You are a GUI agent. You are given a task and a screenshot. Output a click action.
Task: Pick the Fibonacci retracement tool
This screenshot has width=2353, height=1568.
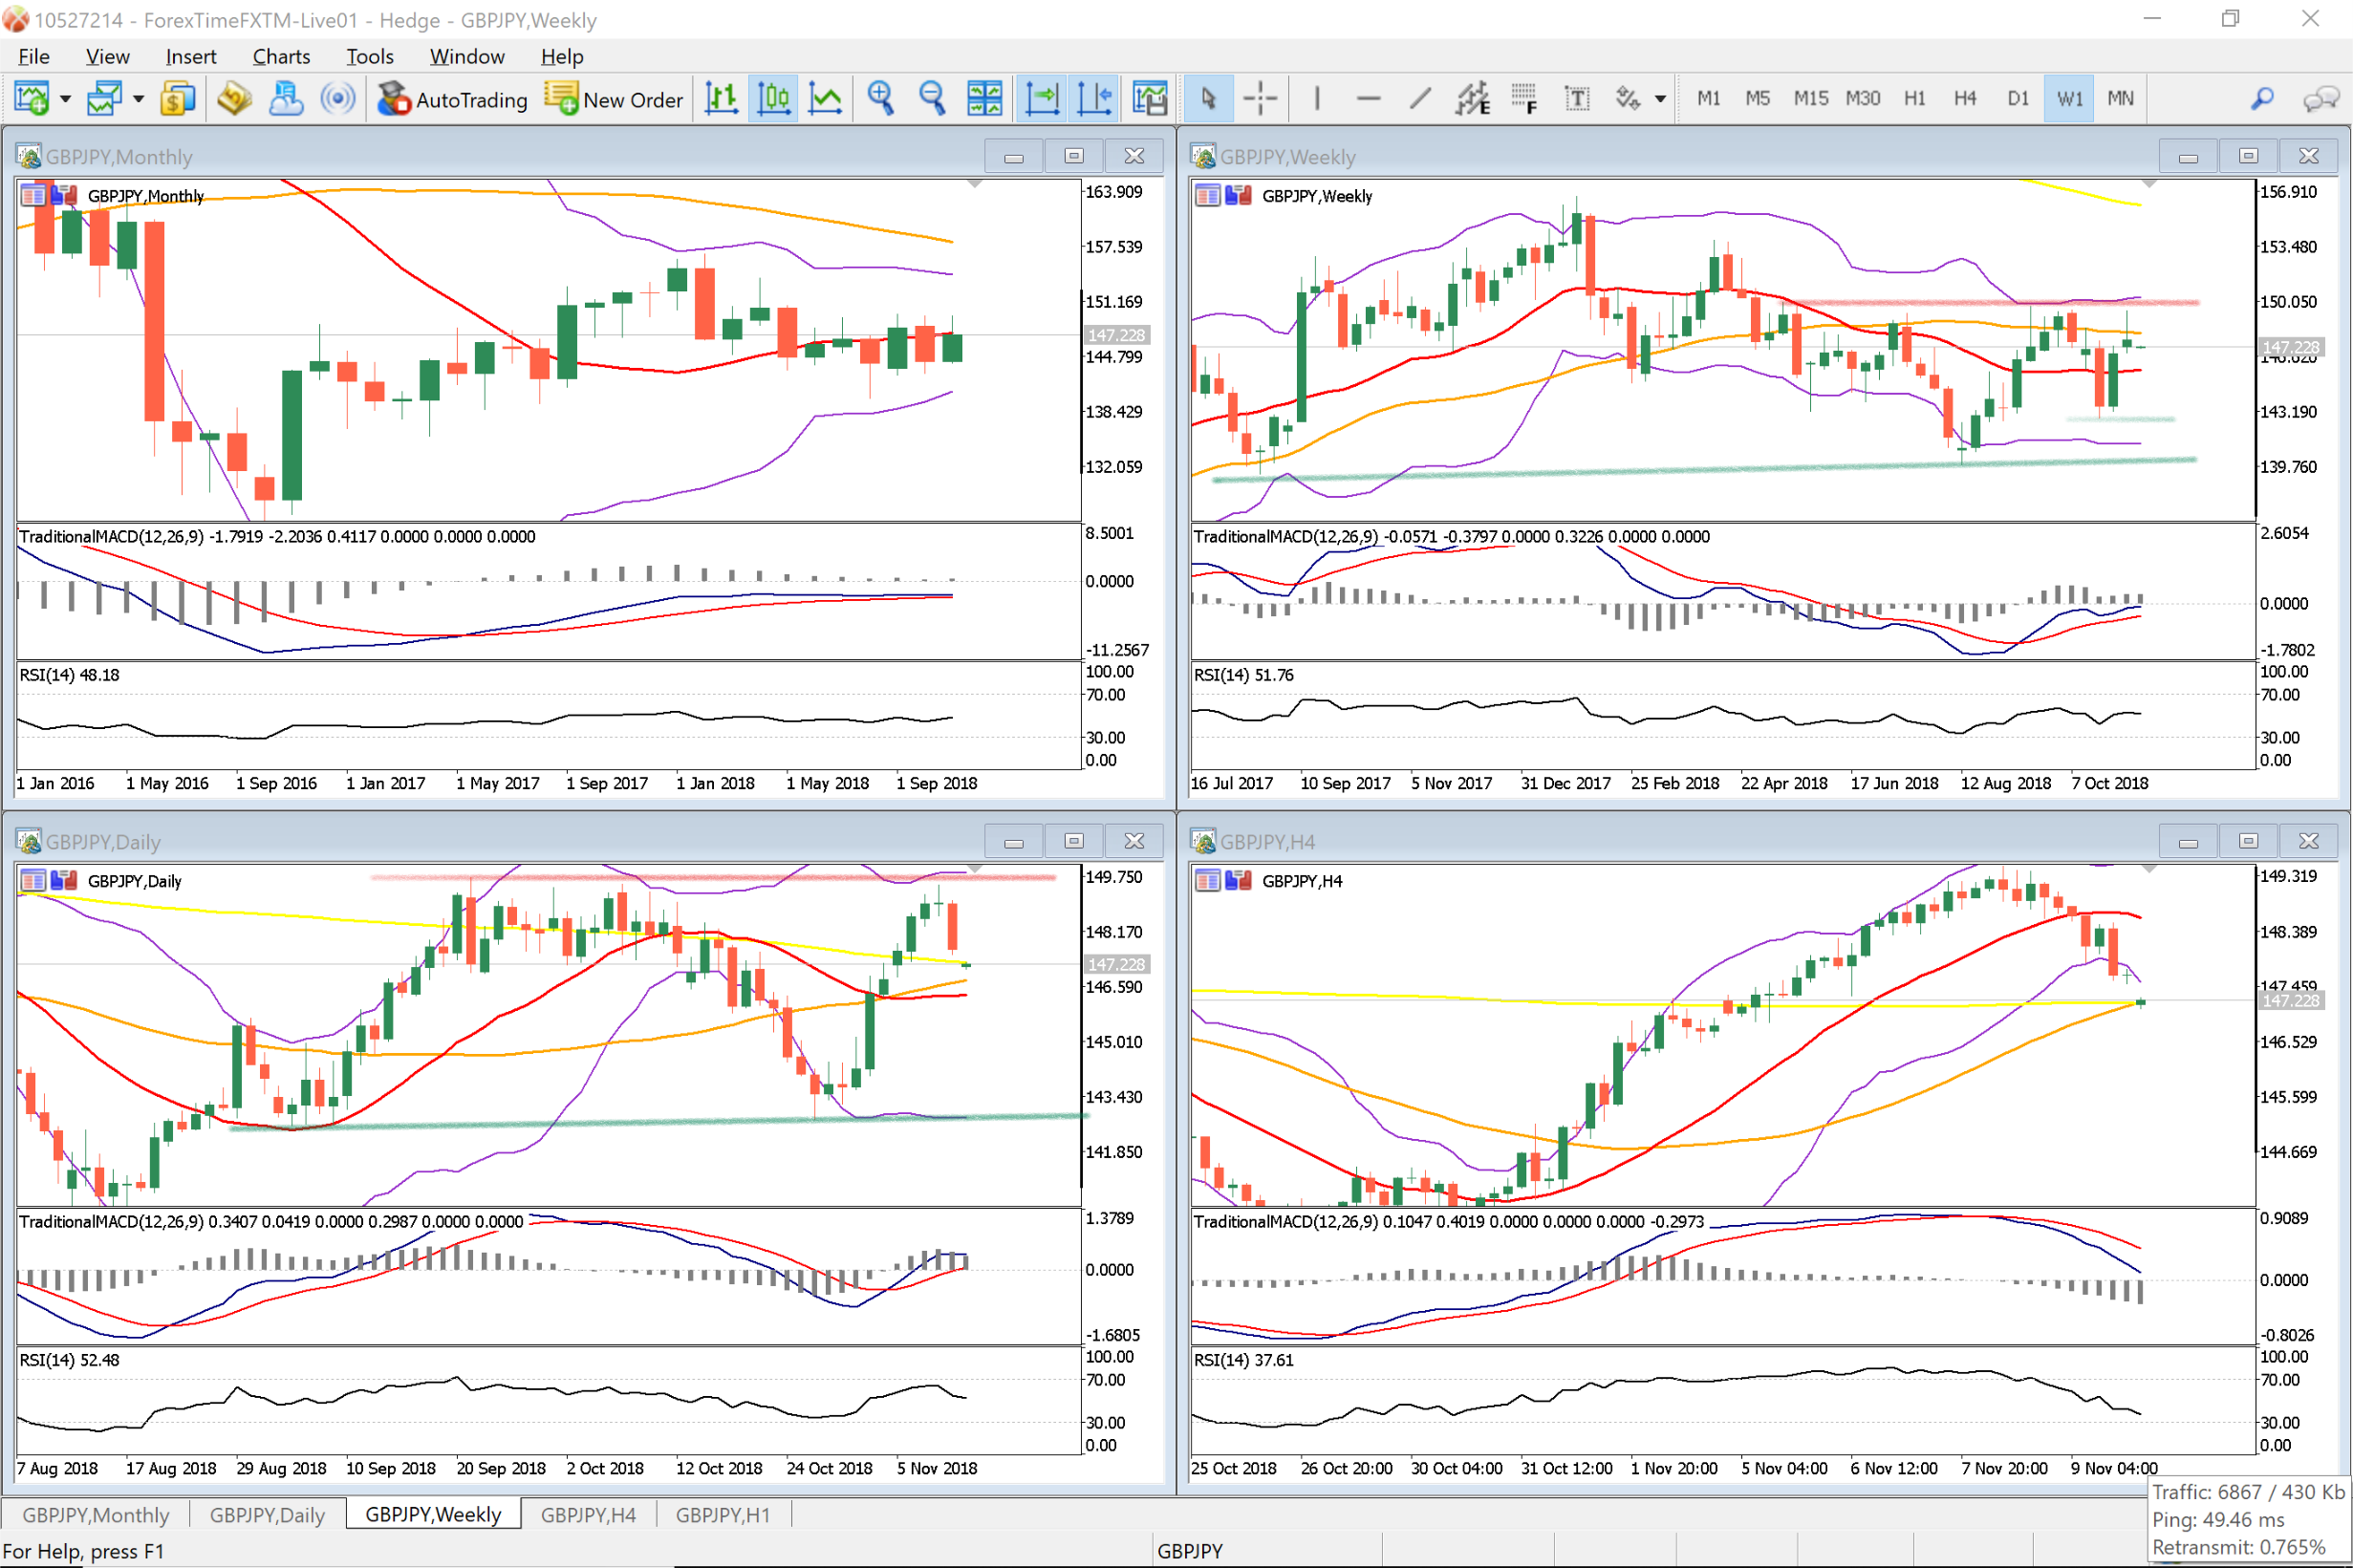pyautogui.click(x=1523, y=98)
